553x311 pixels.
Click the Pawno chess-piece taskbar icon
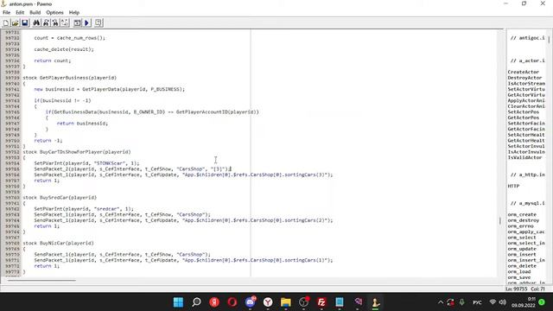376,302
